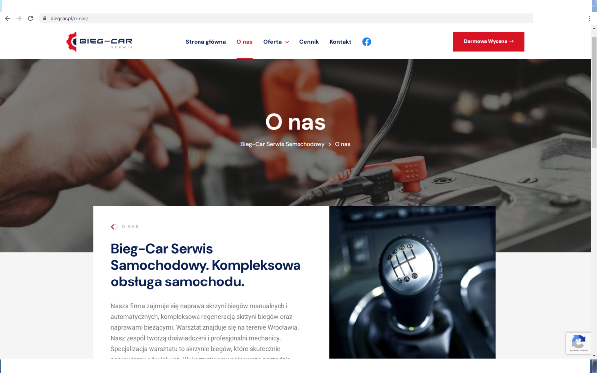Open the Facebook icon in navigation
The image size is (597, 373).
[x=367, y=42]
